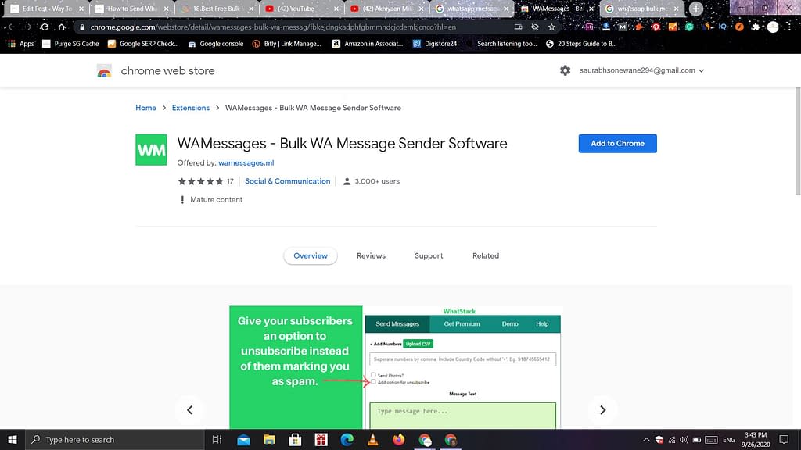Screen dimensions: 801x450
Task: Open the Purge SG Cache bookmark
Action: [x=70, y=44]
